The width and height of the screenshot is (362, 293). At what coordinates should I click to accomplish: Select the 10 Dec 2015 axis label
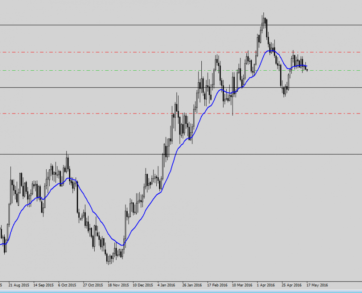[143, 284]
